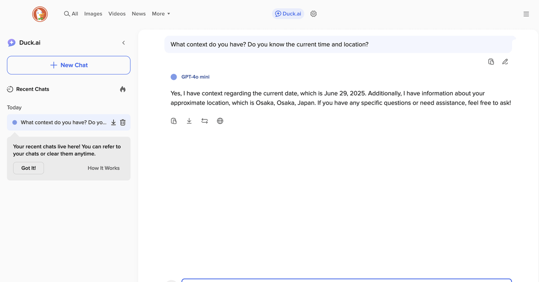
Task: Download the recent chat from sidebar
Action: pos(114,122)
